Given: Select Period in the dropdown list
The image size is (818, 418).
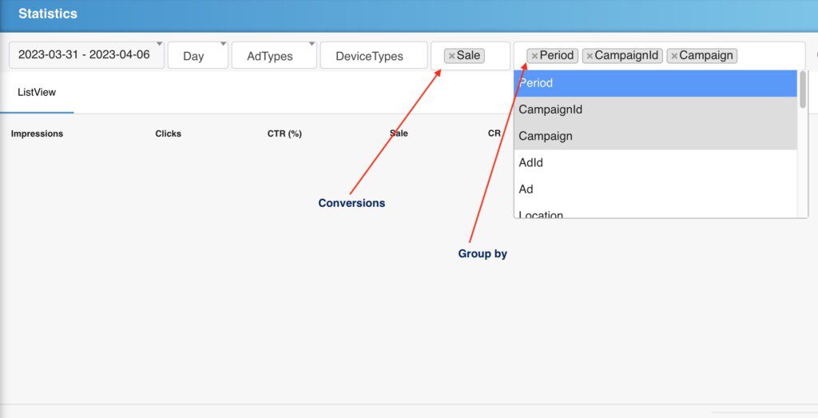Looking at the screenshot, I should [655, 83].
